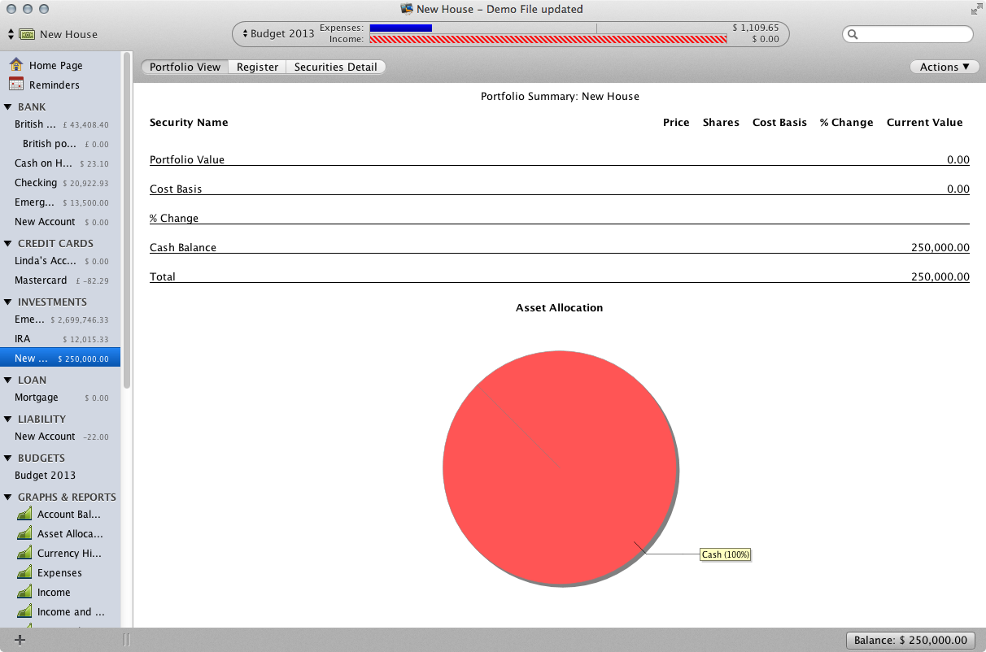
Task: Open Reminders via its calendar icon
Action: [15, 85]
